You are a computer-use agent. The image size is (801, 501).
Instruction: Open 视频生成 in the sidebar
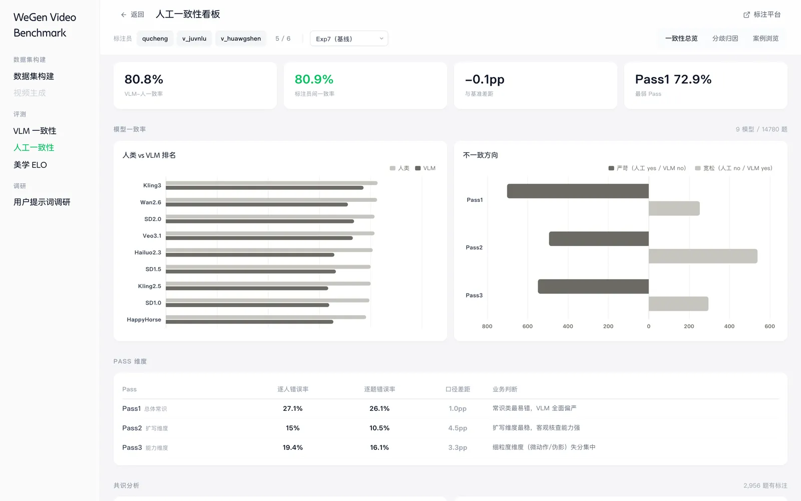pyautogui.click(x=30, y=93)
